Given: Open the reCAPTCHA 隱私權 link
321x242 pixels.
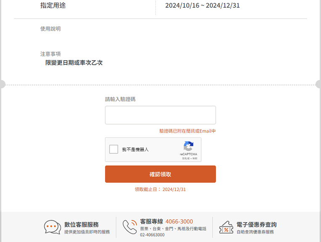Looking at the screenshot, I should [x=186, y=159].
